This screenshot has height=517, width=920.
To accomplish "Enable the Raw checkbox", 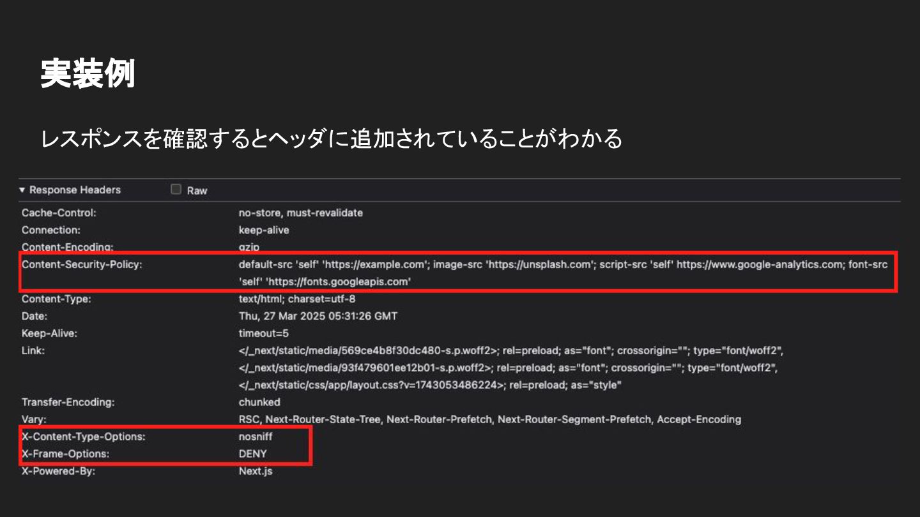I will (176, 190).
